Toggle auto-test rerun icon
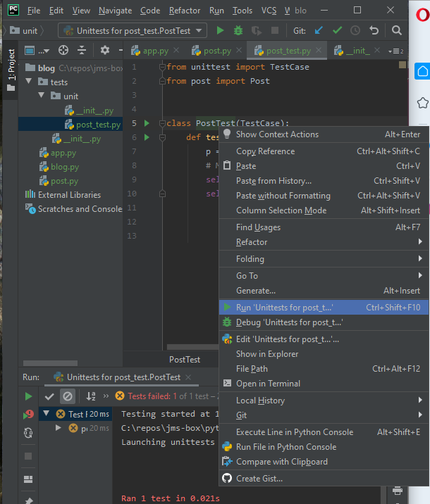Viewport: 430px width, 504px height. tap(28, 433)
